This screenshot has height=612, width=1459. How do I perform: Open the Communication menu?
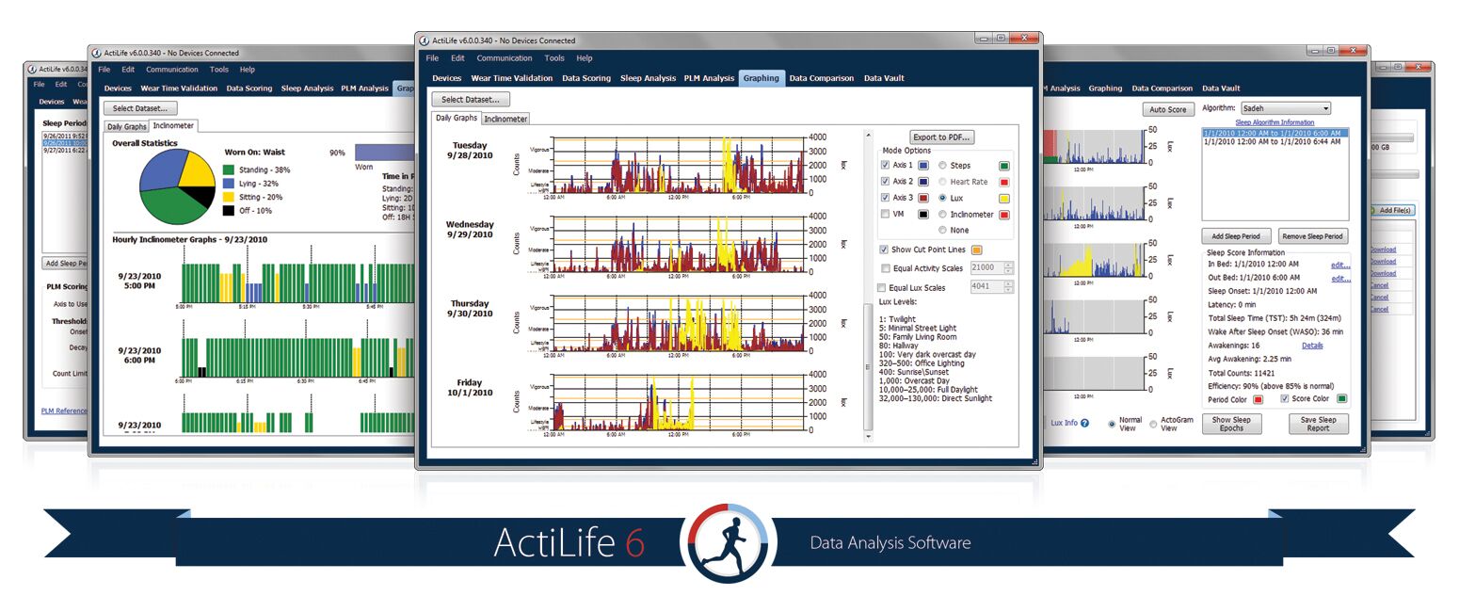(x=505, y=57)
